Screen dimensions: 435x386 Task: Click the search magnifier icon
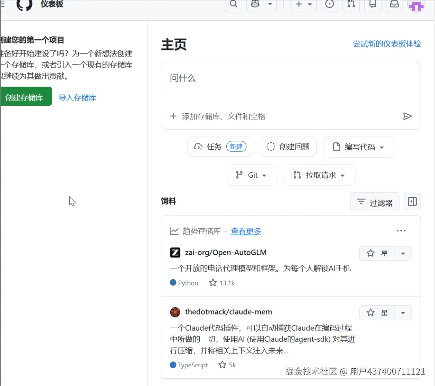(234, 5)
